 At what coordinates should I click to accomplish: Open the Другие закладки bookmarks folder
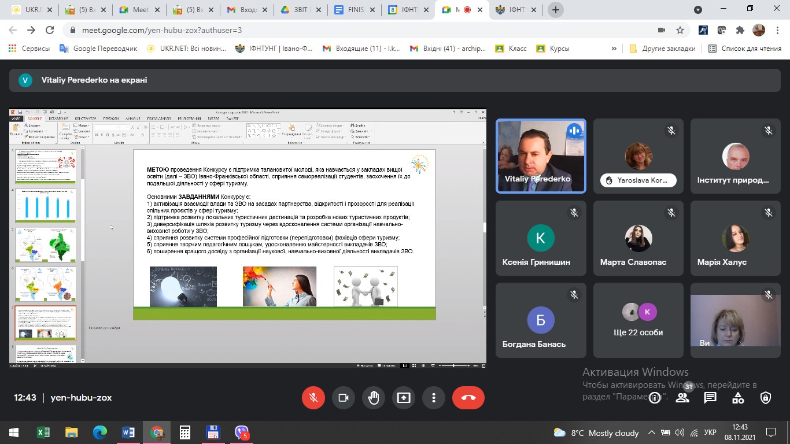(663, 49)
